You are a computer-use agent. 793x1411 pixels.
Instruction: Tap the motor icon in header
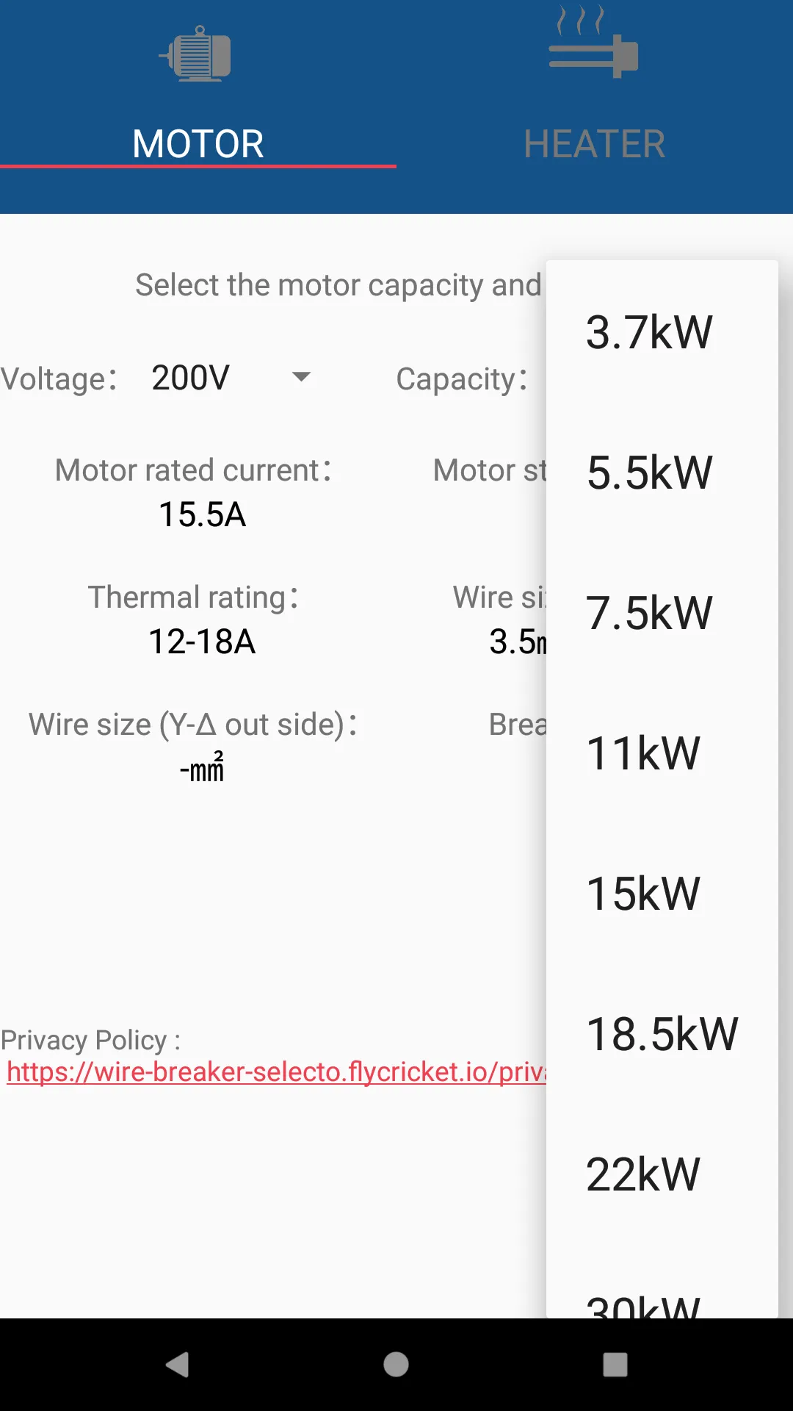[197, 54]
